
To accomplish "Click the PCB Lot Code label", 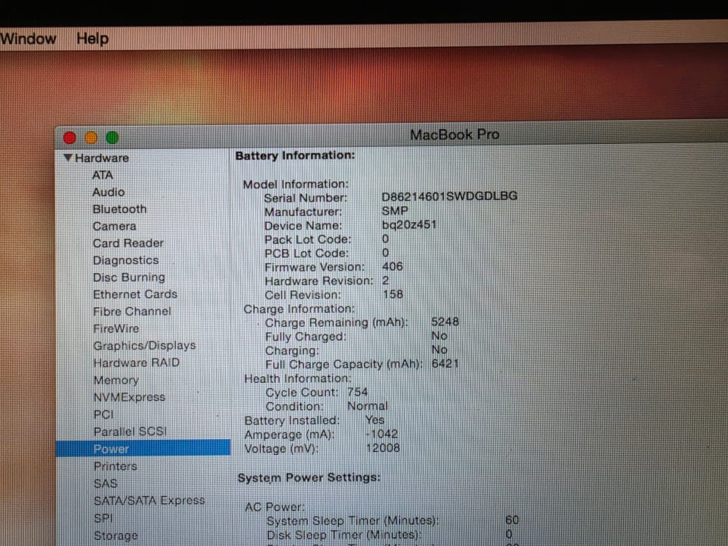I will tap(306, 253).
